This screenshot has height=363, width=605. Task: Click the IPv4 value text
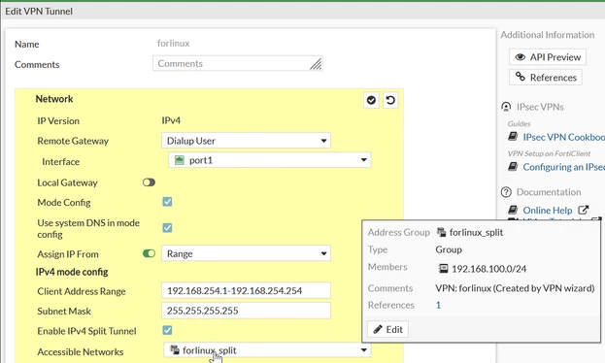(x=171, y=120)
